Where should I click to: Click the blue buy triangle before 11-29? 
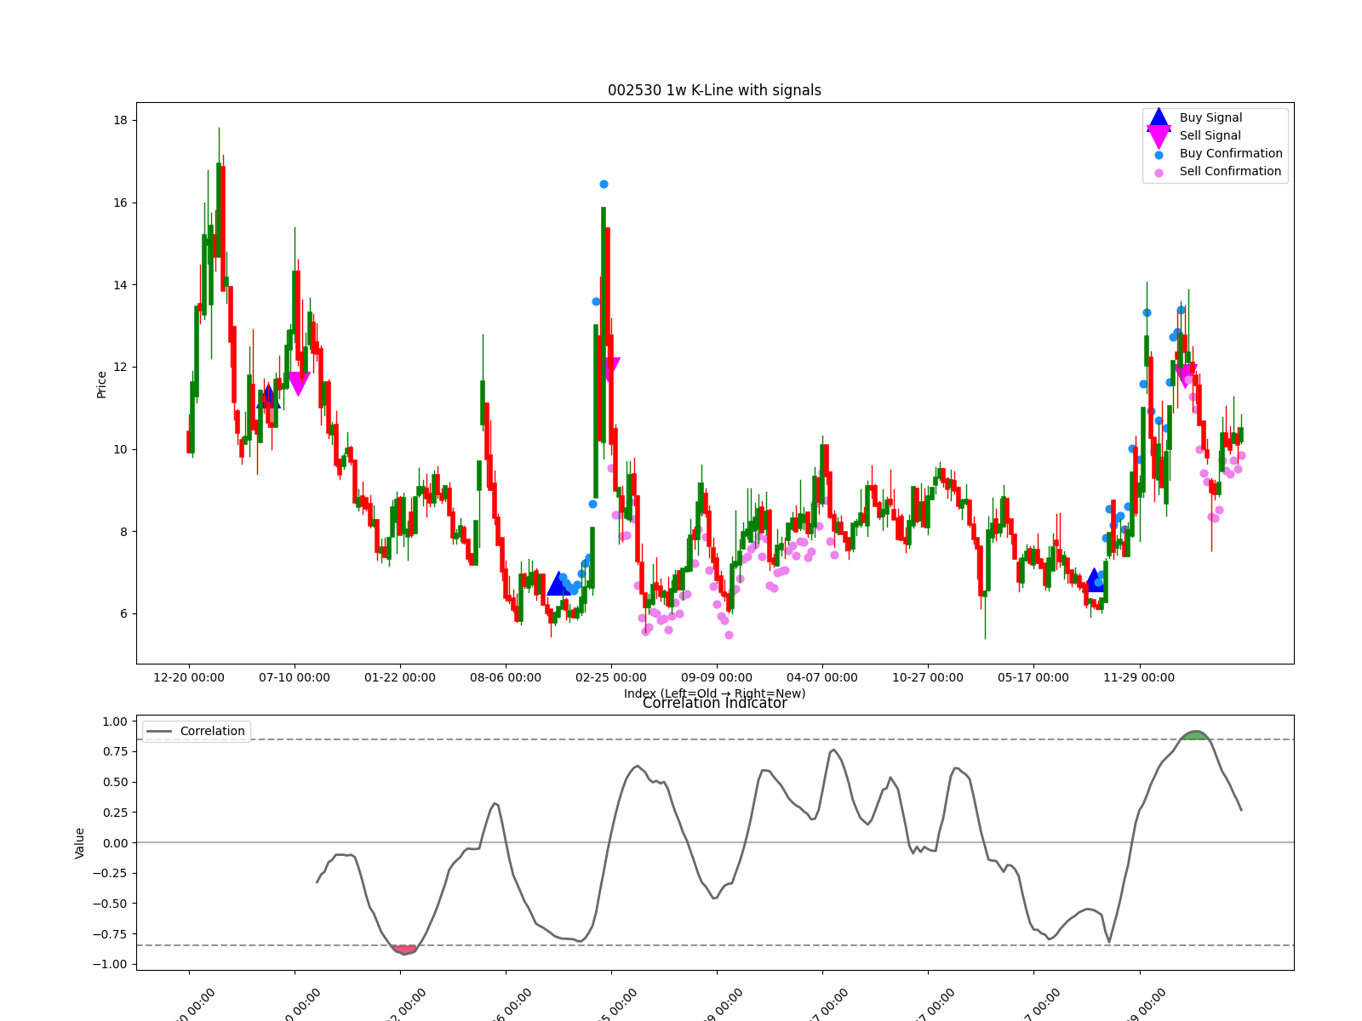coord(1095,580)
